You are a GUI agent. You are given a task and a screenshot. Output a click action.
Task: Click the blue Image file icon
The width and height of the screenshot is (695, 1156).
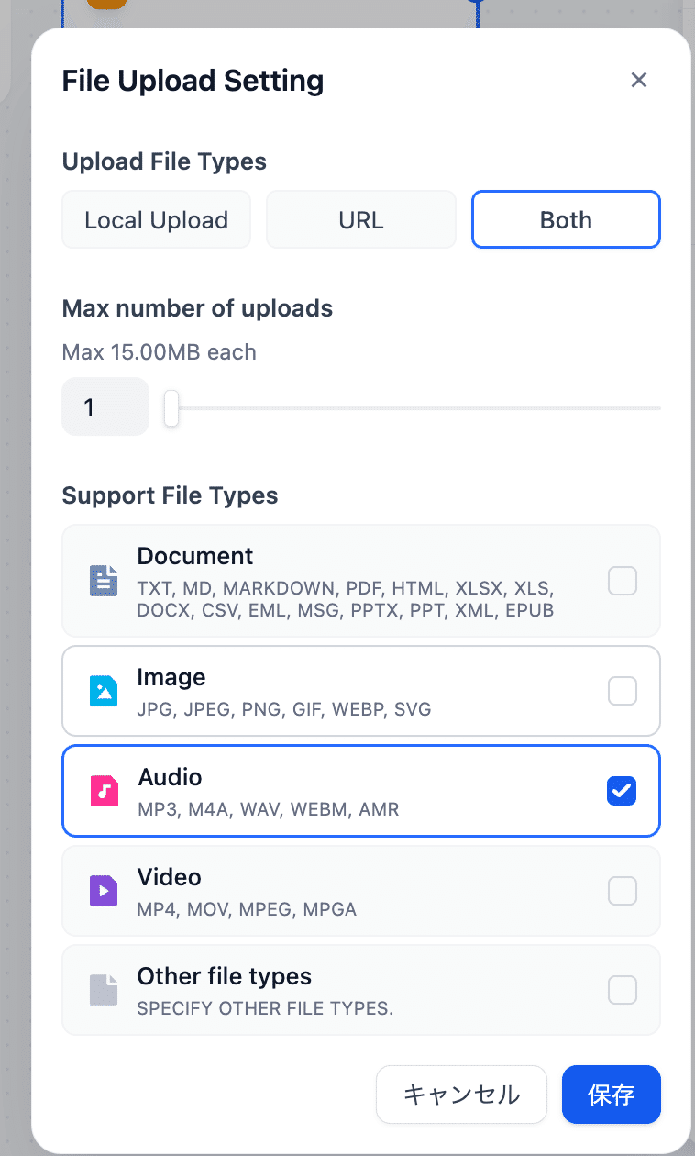104,690
